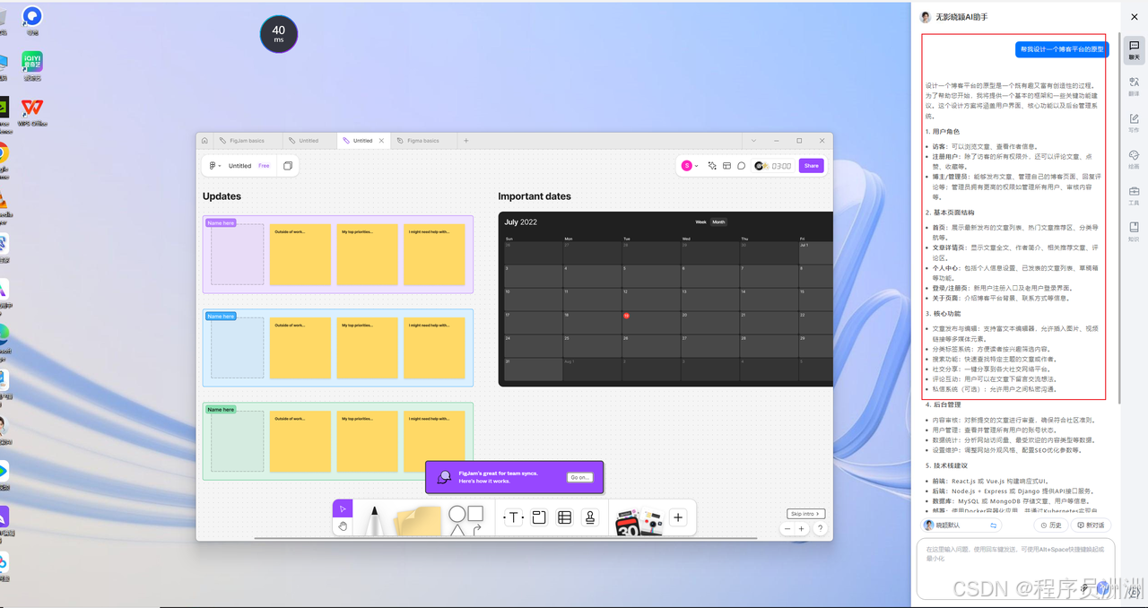Image resolution: width=1148 pixels, height=608 pixels.
Task: Open the translate (翻译) sidebar tab
Action: [x=1135, y=86]
